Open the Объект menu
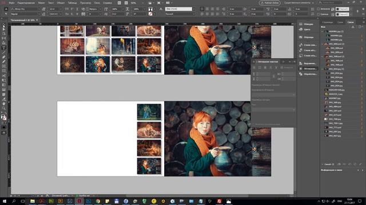366x205 pixels. 61,3
